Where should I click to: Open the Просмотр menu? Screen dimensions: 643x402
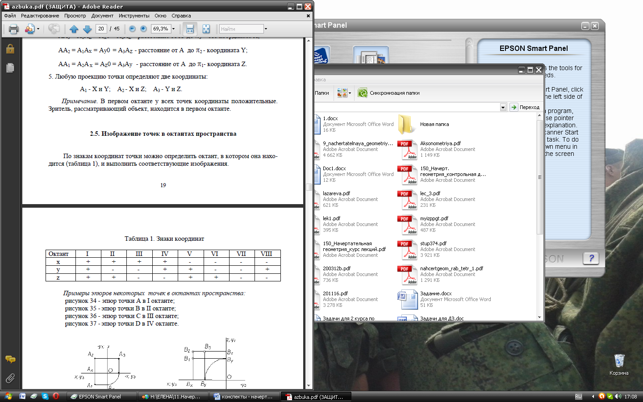75,16
